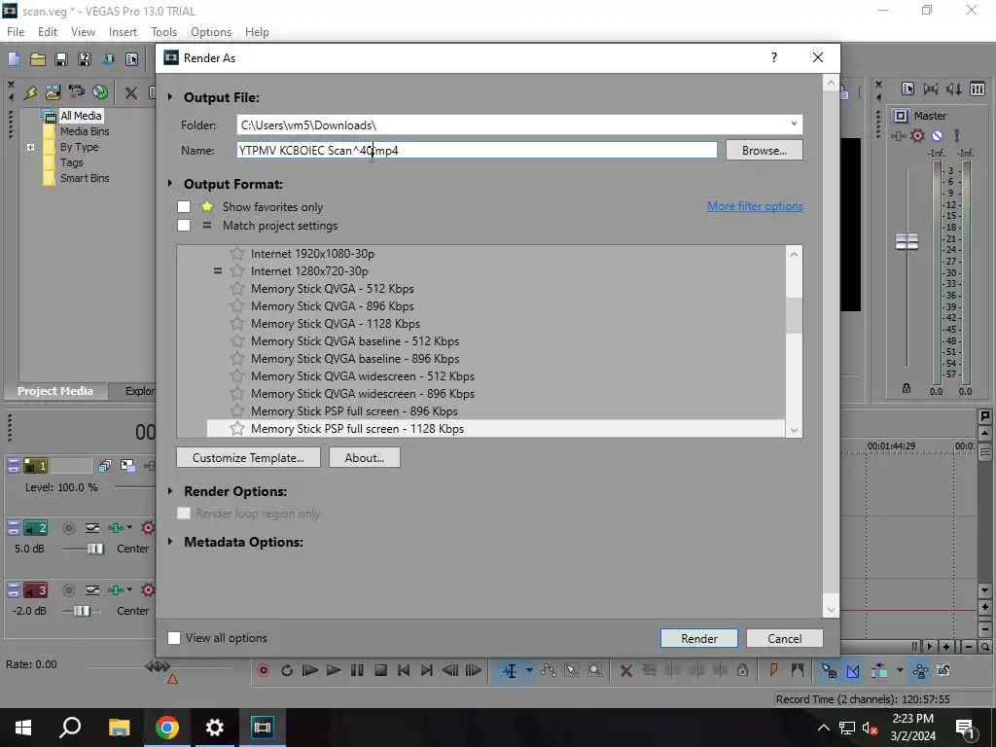Click the Save floppy disk icon

61,59
